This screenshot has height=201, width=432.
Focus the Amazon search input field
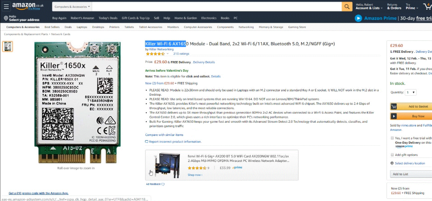(217, 7)
